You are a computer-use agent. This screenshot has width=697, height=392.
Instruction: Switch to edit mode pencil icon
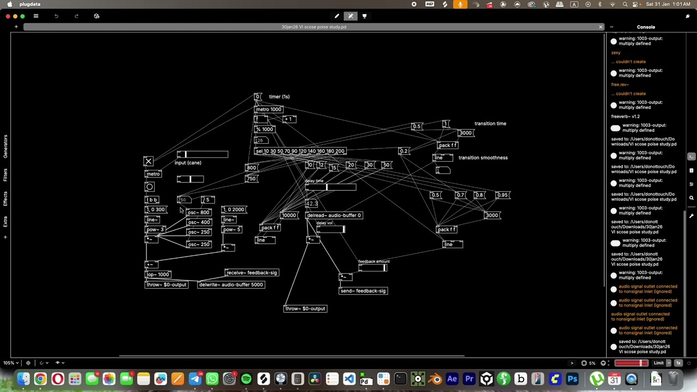(337, 16)
